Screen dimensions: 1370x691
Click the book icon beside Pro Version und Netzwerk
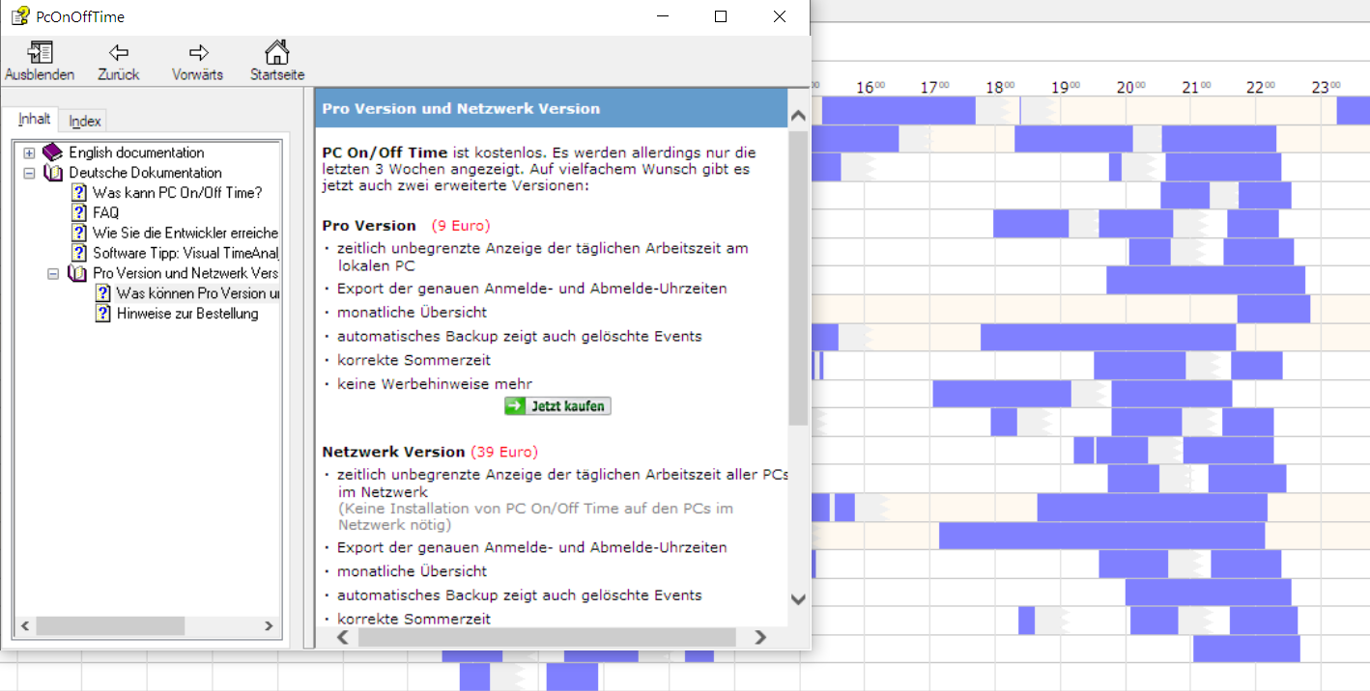pyautogui.click(x=77, y=274)
